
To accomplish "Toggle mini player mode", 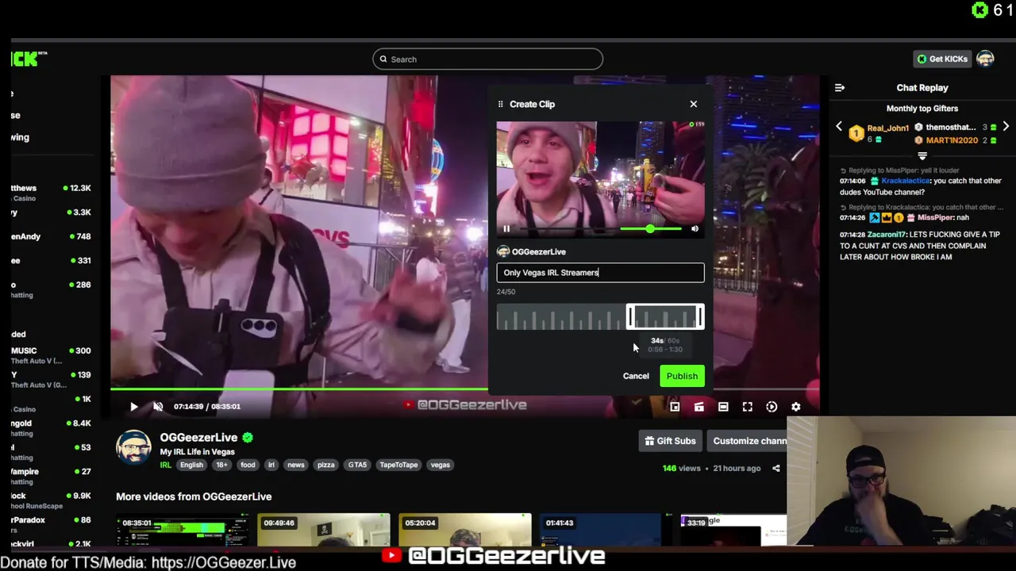I will tap(675, 407).
